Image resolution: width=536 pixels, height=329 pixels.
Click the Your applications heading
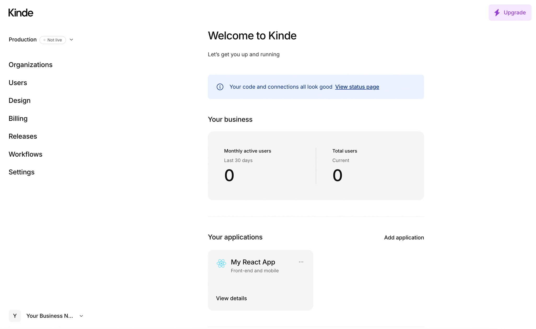point(235,237)
